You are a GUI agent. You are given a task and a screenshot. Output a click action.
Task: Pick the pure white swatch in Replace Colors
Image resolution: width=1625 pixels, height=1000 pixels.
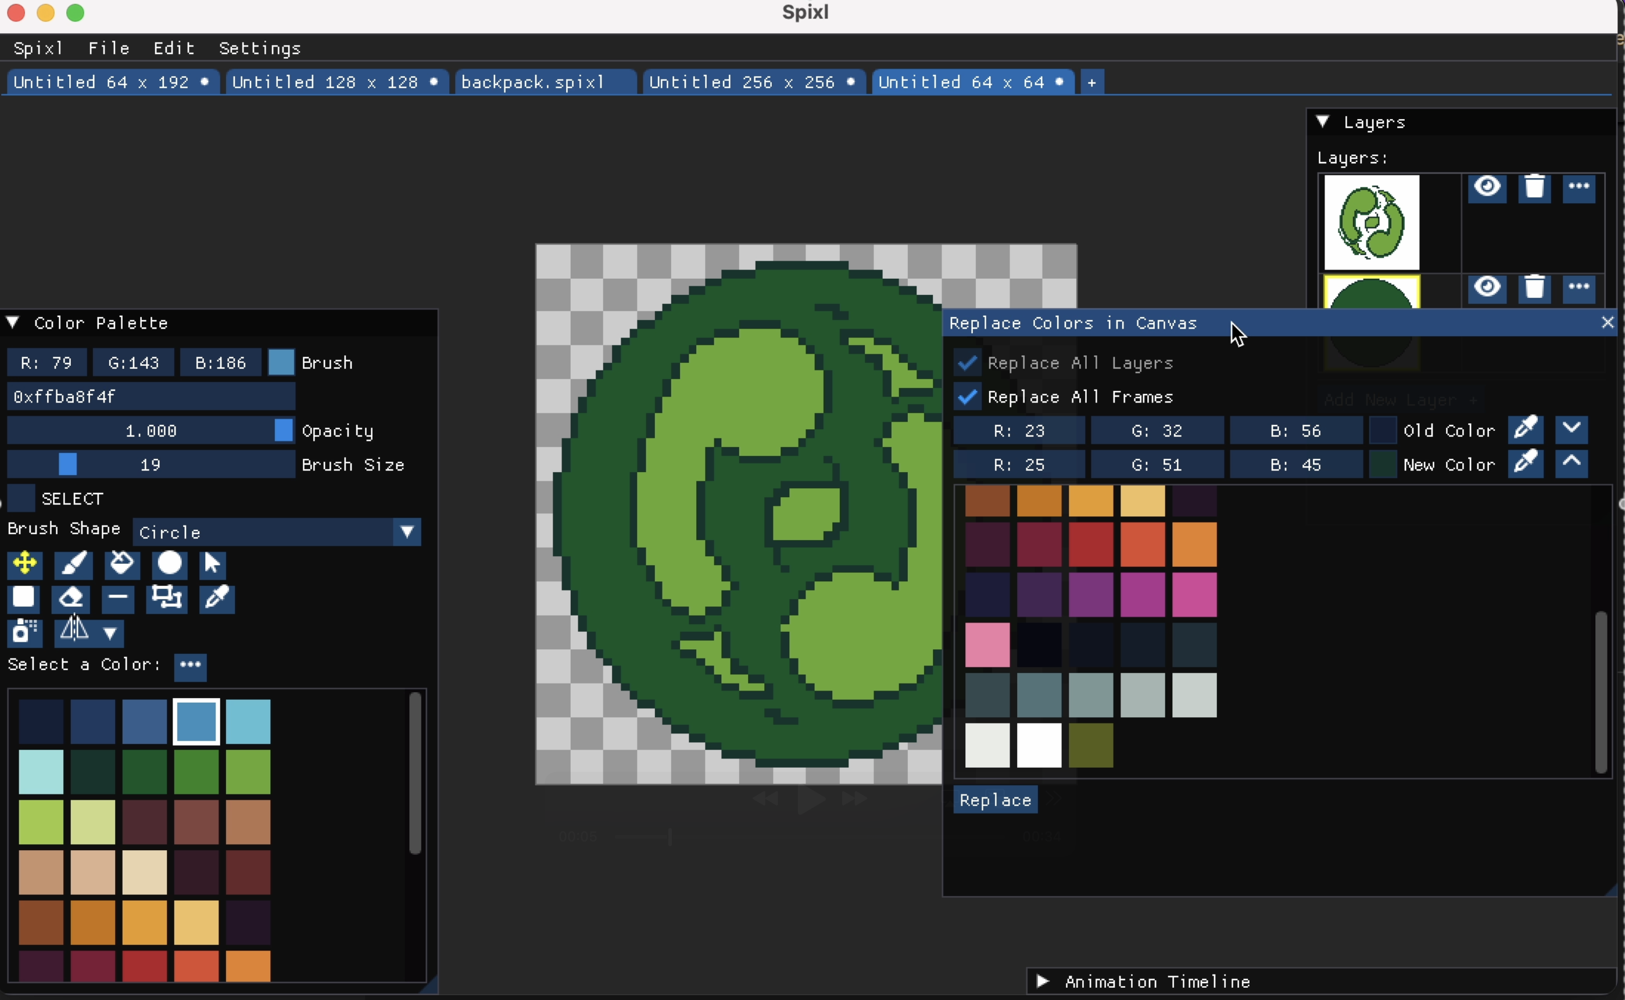pos(1039,746)
